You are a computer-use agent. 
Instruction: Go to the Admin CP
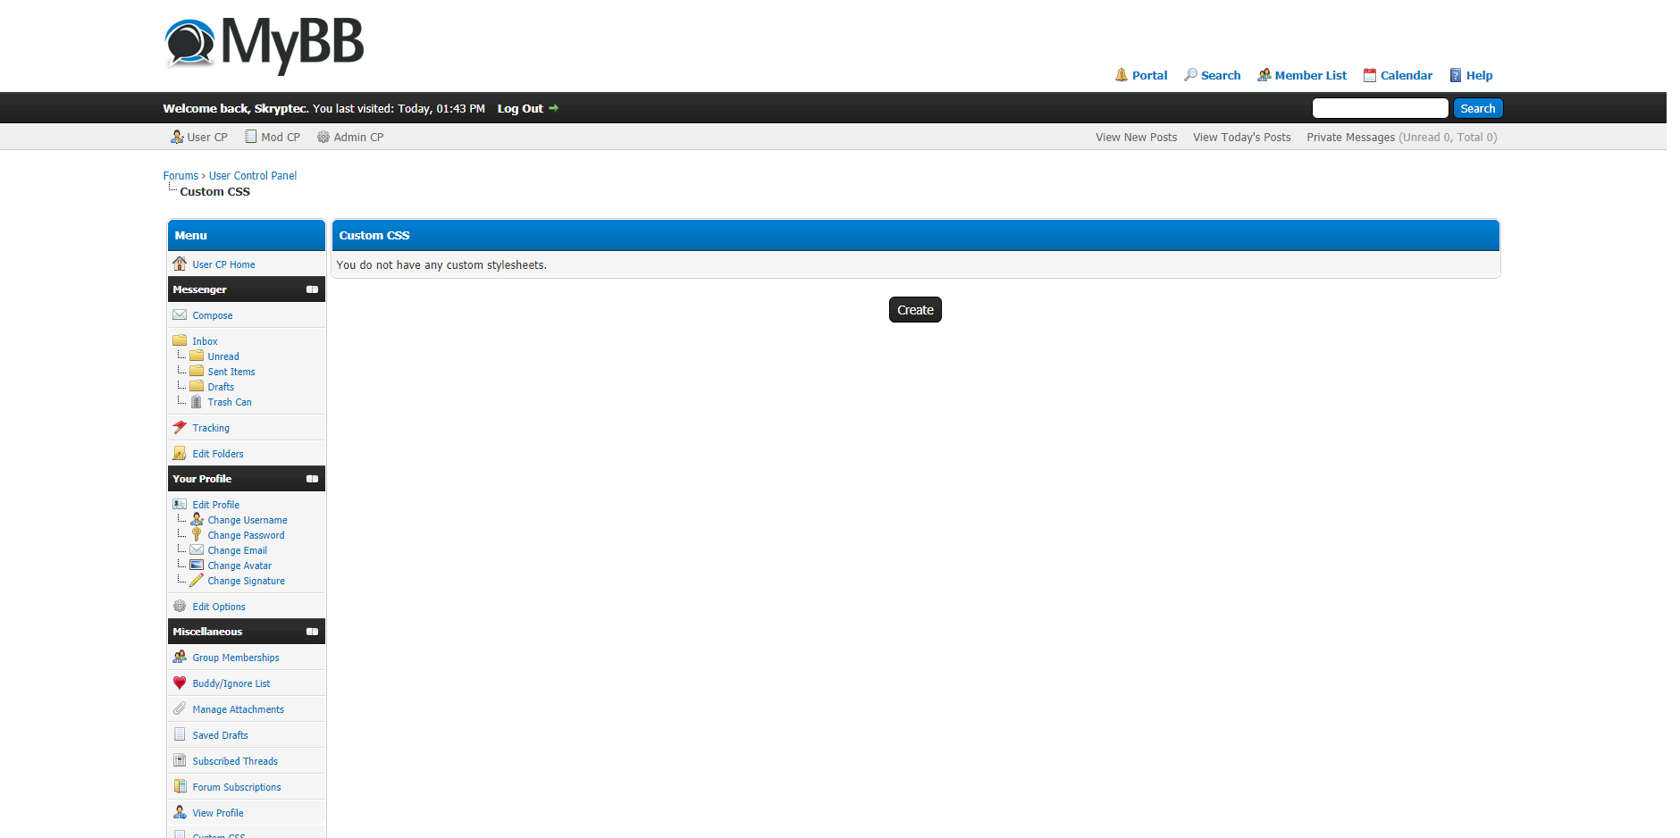click(x=358, y=137)
